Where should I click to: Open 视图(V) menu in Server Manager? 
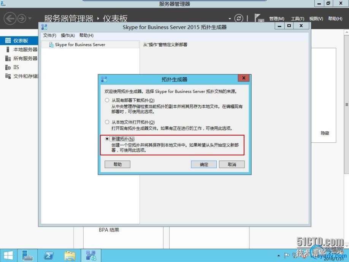coord(316,19)
